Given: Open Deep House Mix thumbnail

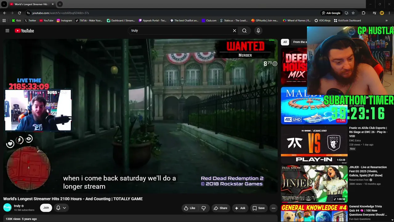Looking at the screenshot, I should tap(294, 66).
